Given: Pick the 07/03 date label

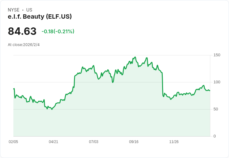Looking at the screenshot, I should (94, 142).
